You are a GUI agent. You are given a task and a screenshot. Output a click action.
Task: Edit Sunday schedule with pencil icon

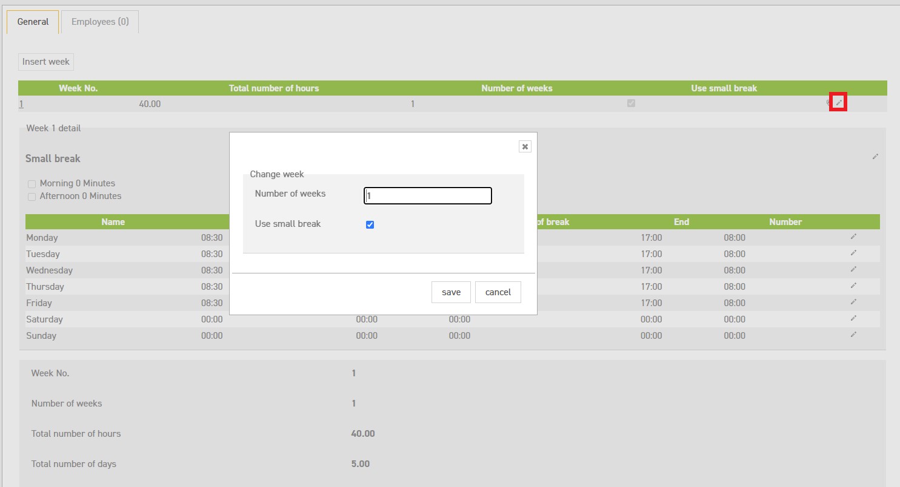tap(853, 335)
